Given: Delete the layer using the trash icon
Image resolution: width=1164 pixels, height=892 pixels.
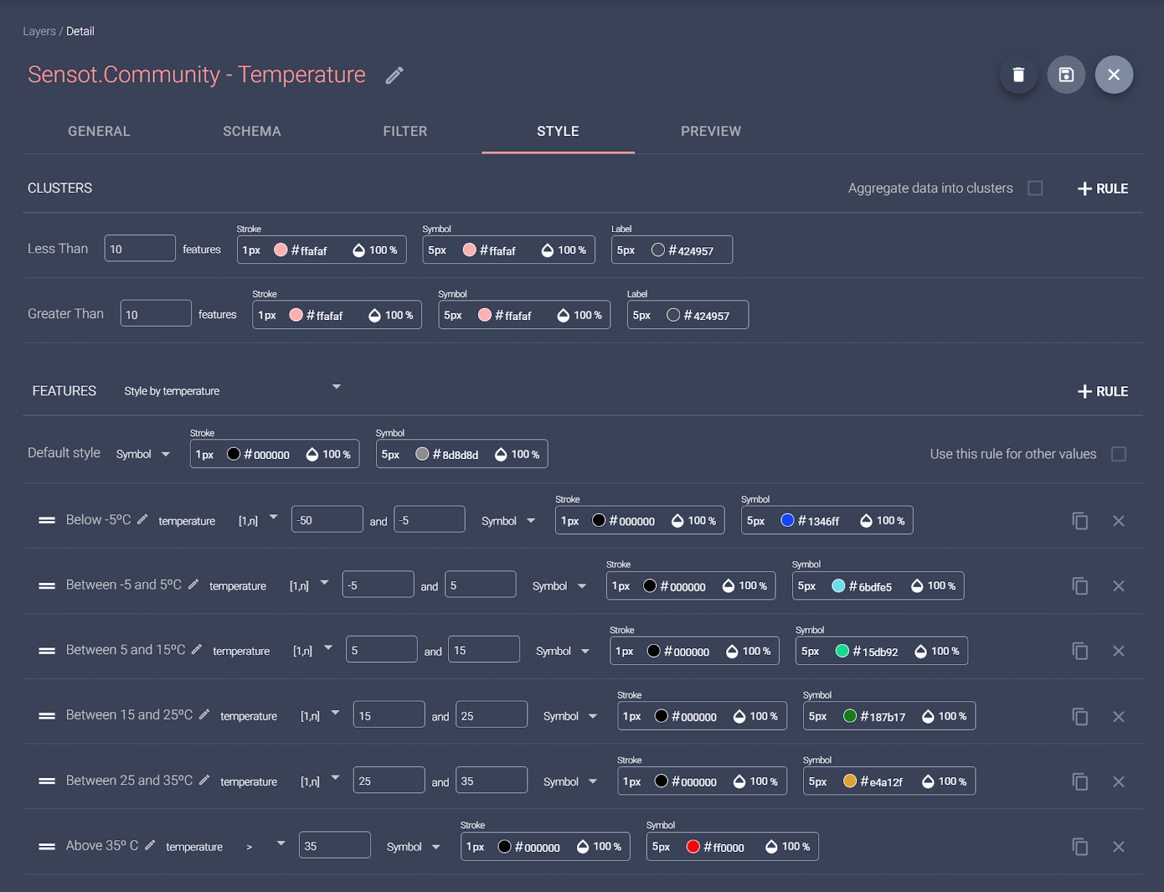Looking at the screenshot, I should 1018,74.
